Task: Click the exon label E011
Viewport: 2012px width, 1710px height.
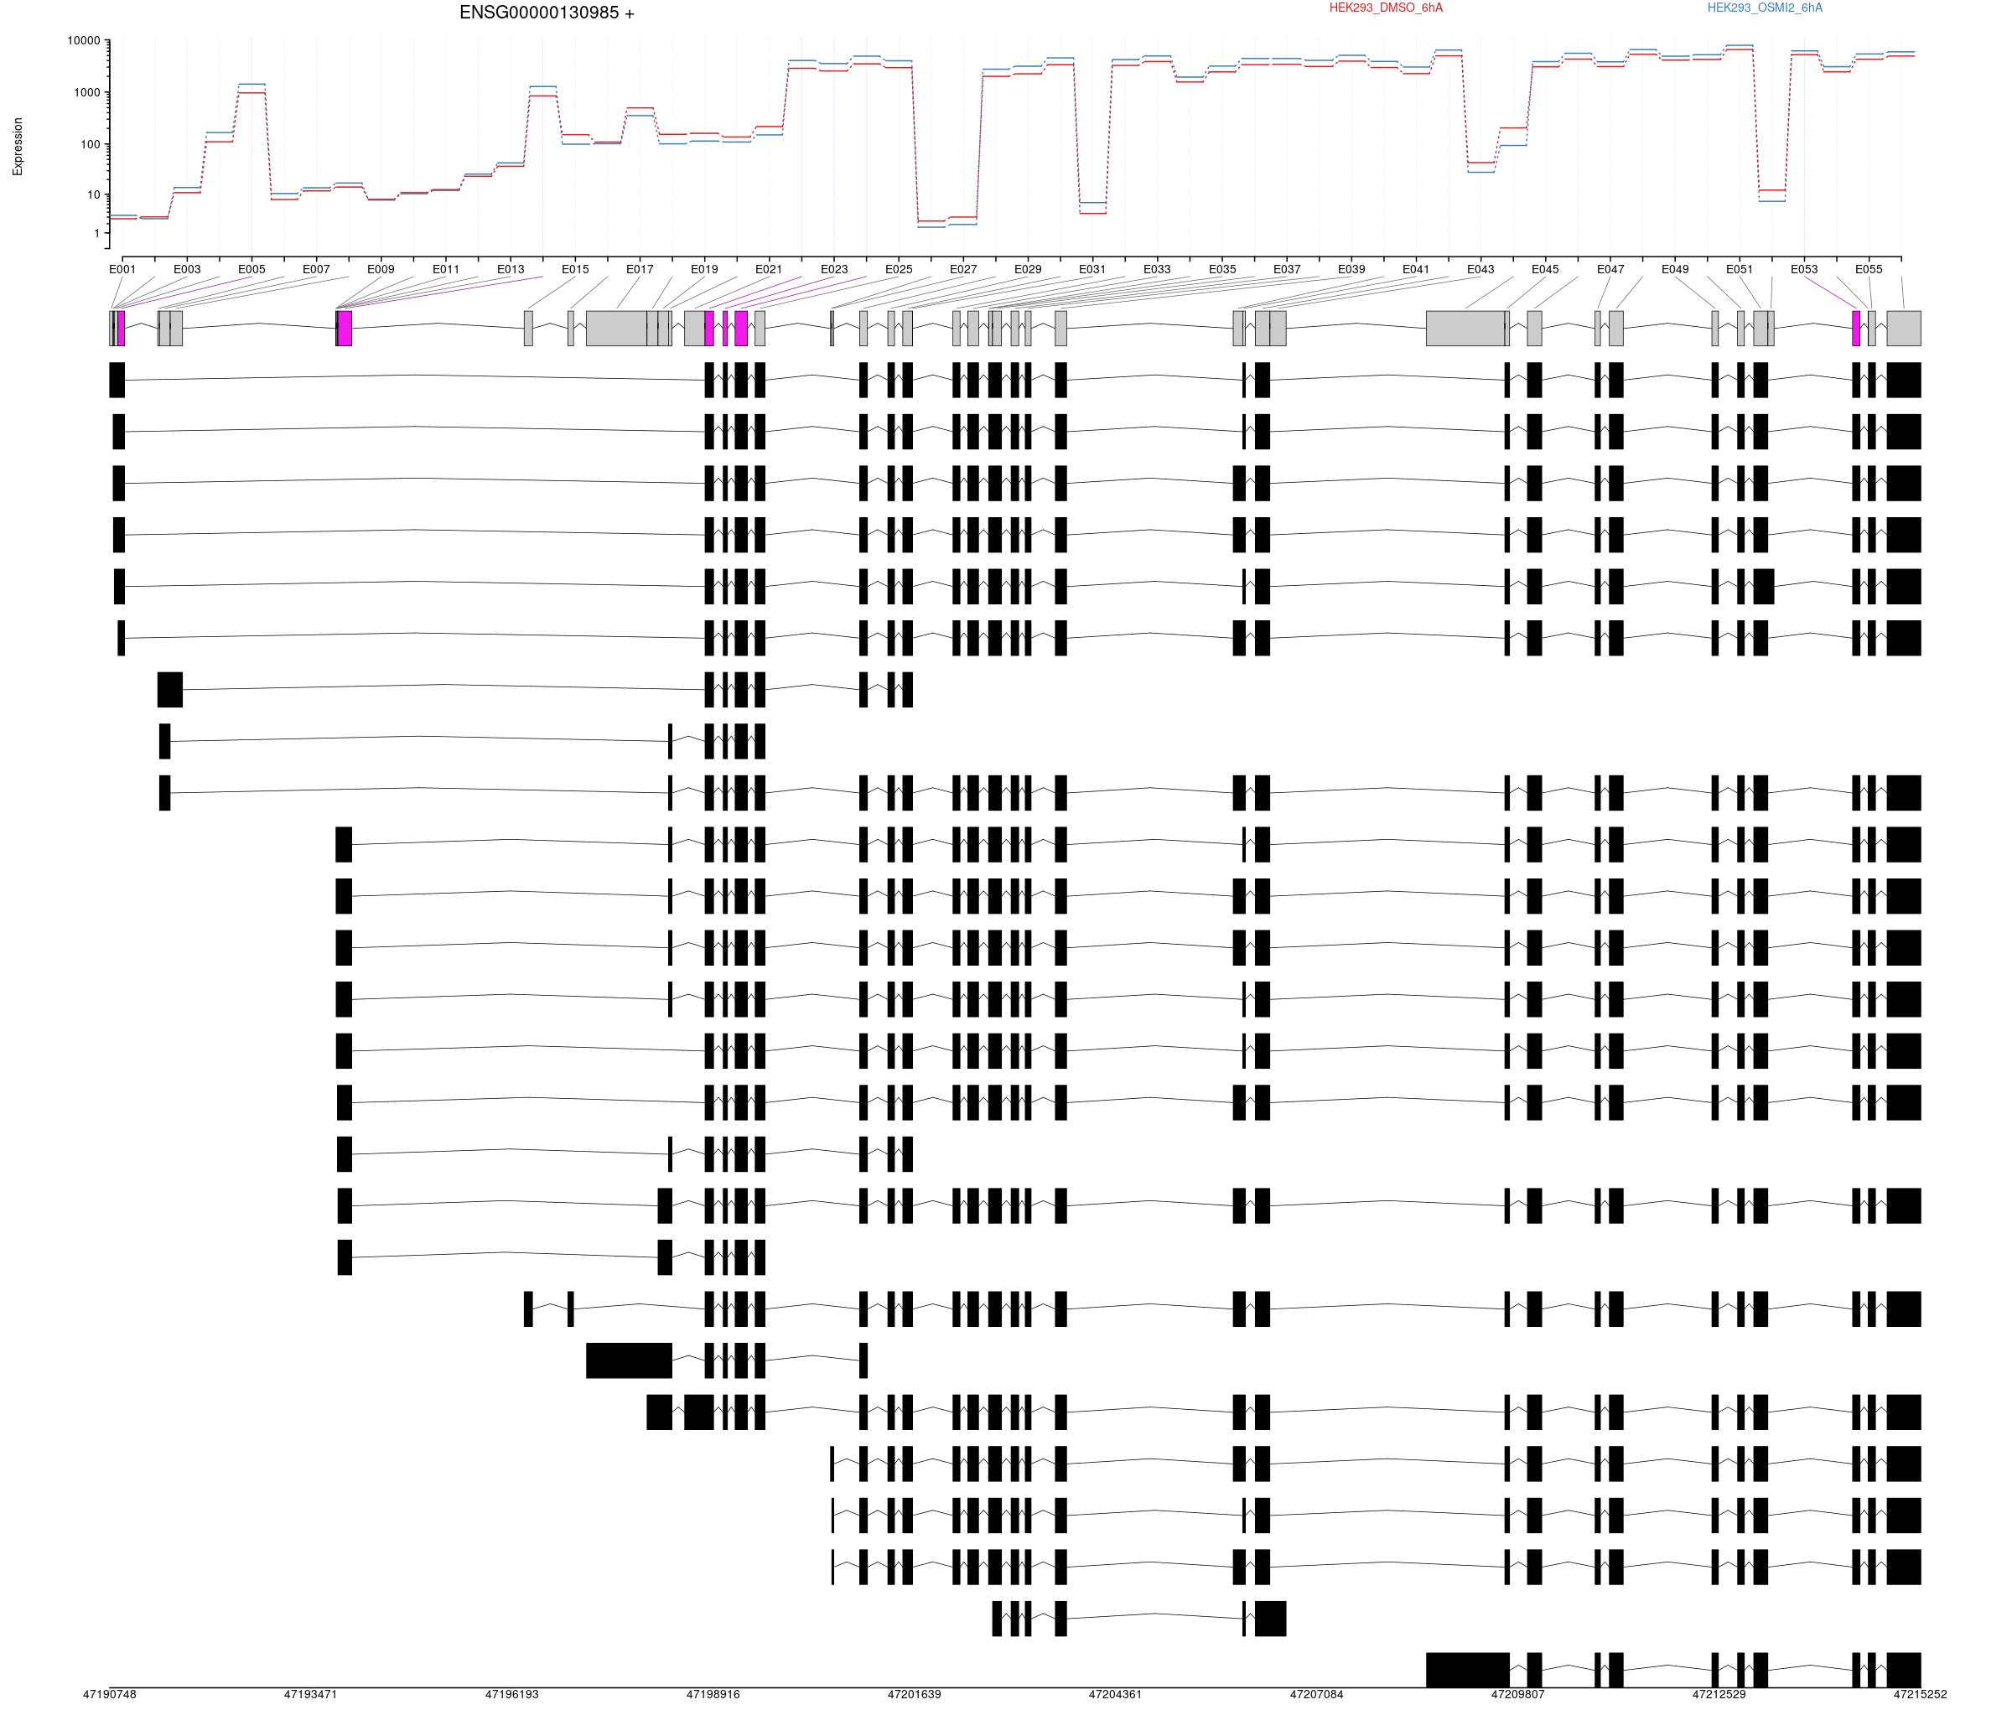Action: pyautogui.click(x=446, y=269)
